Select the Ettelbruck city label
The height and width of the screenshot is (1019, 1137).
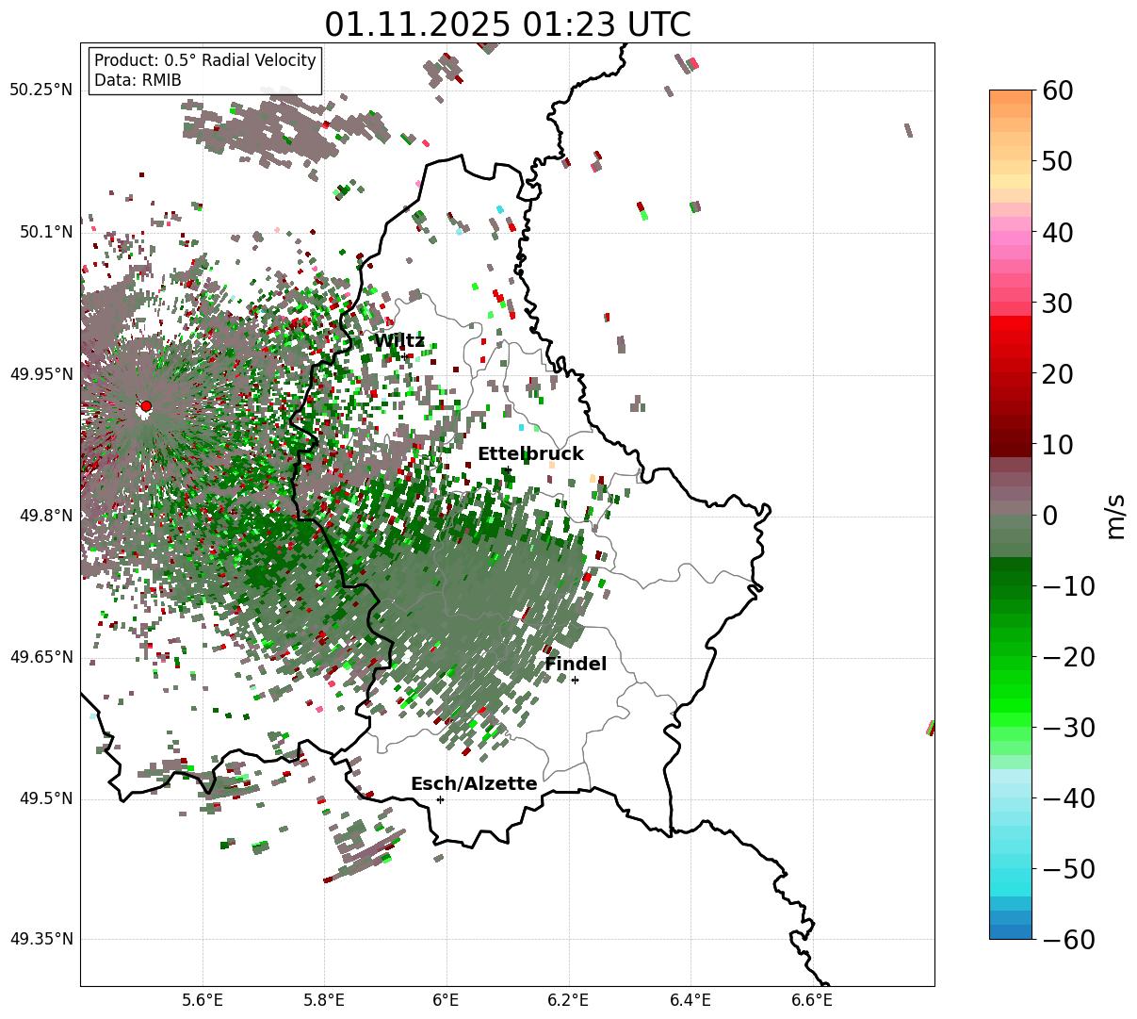coord(530,454)
